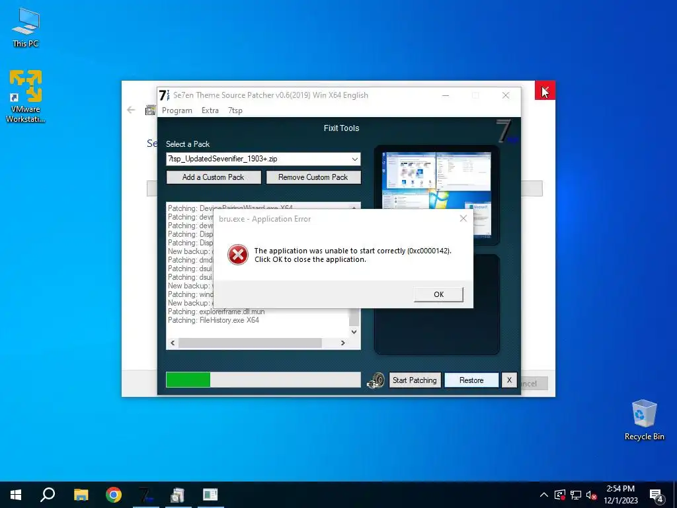This screenshot has width=677, height=508.
Task: Click the 7tsp logo in the title bar
Action: tap(164, 95)
